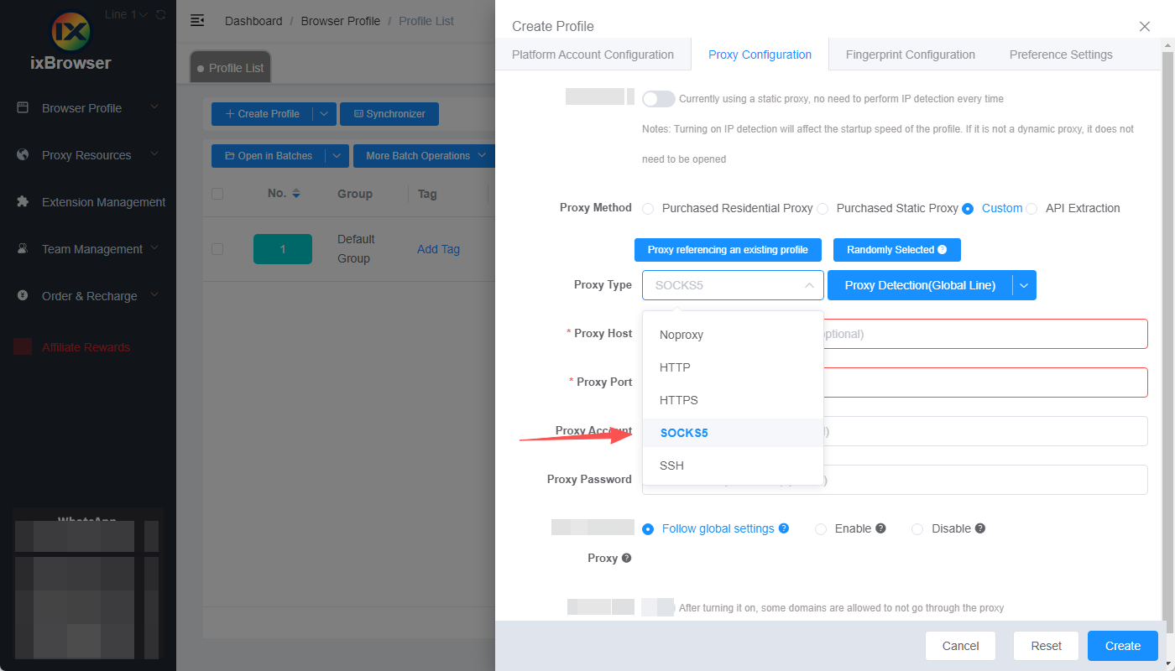The height and width of the screenshot is (671, 1175).
Task: Open the Proxy Detection dropdown arrow
Action: click(x=1025, y=285)
